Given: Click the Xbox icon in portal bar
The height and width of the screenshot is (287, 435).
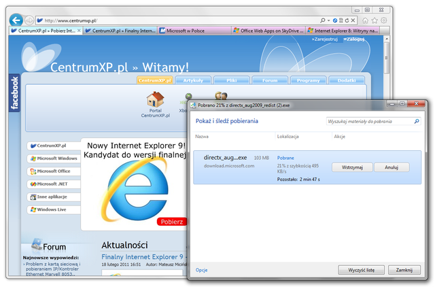Looking at the screenshot, I should pyautogui.click(x=188, y=97).
